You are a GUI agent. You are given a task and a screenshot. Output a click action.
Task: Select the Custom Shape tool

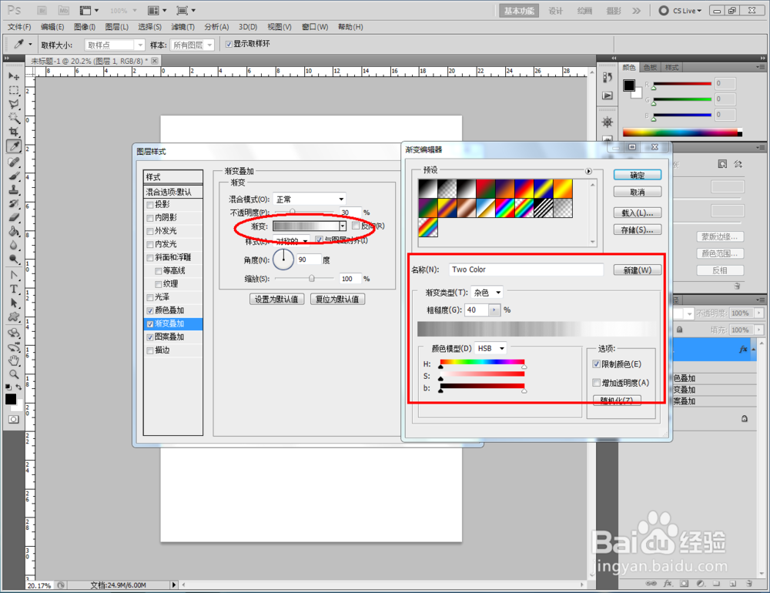click(14, 317)
